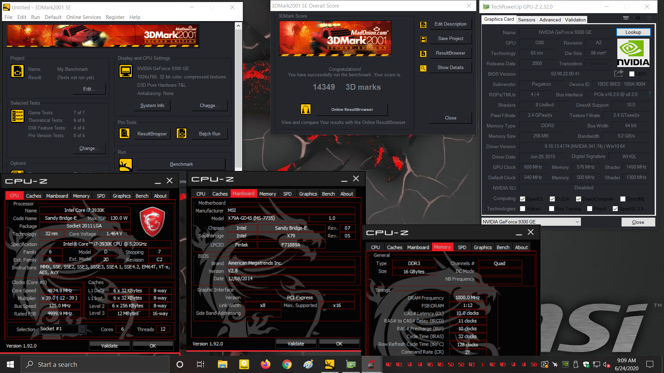Image resolution: width=664 pixels, height=373 pixels.
Task: Take GPU-Z screenshot with camera icon
Action: click(x=626, y=18)
